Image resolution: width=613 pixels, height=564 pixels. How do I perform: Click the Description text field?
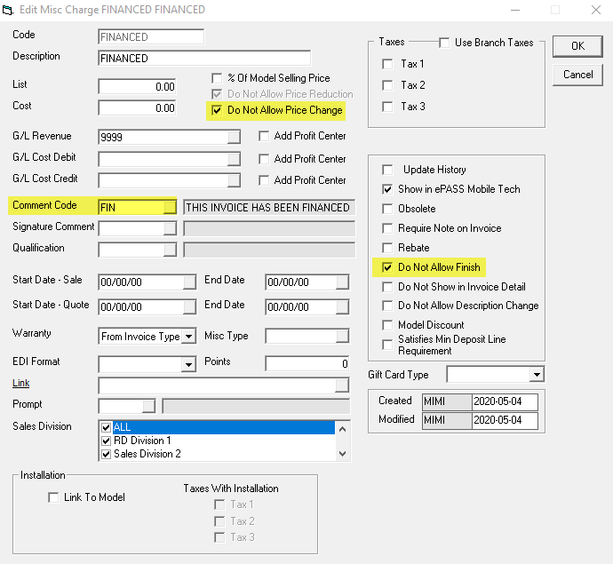click(x=204, y=59)
